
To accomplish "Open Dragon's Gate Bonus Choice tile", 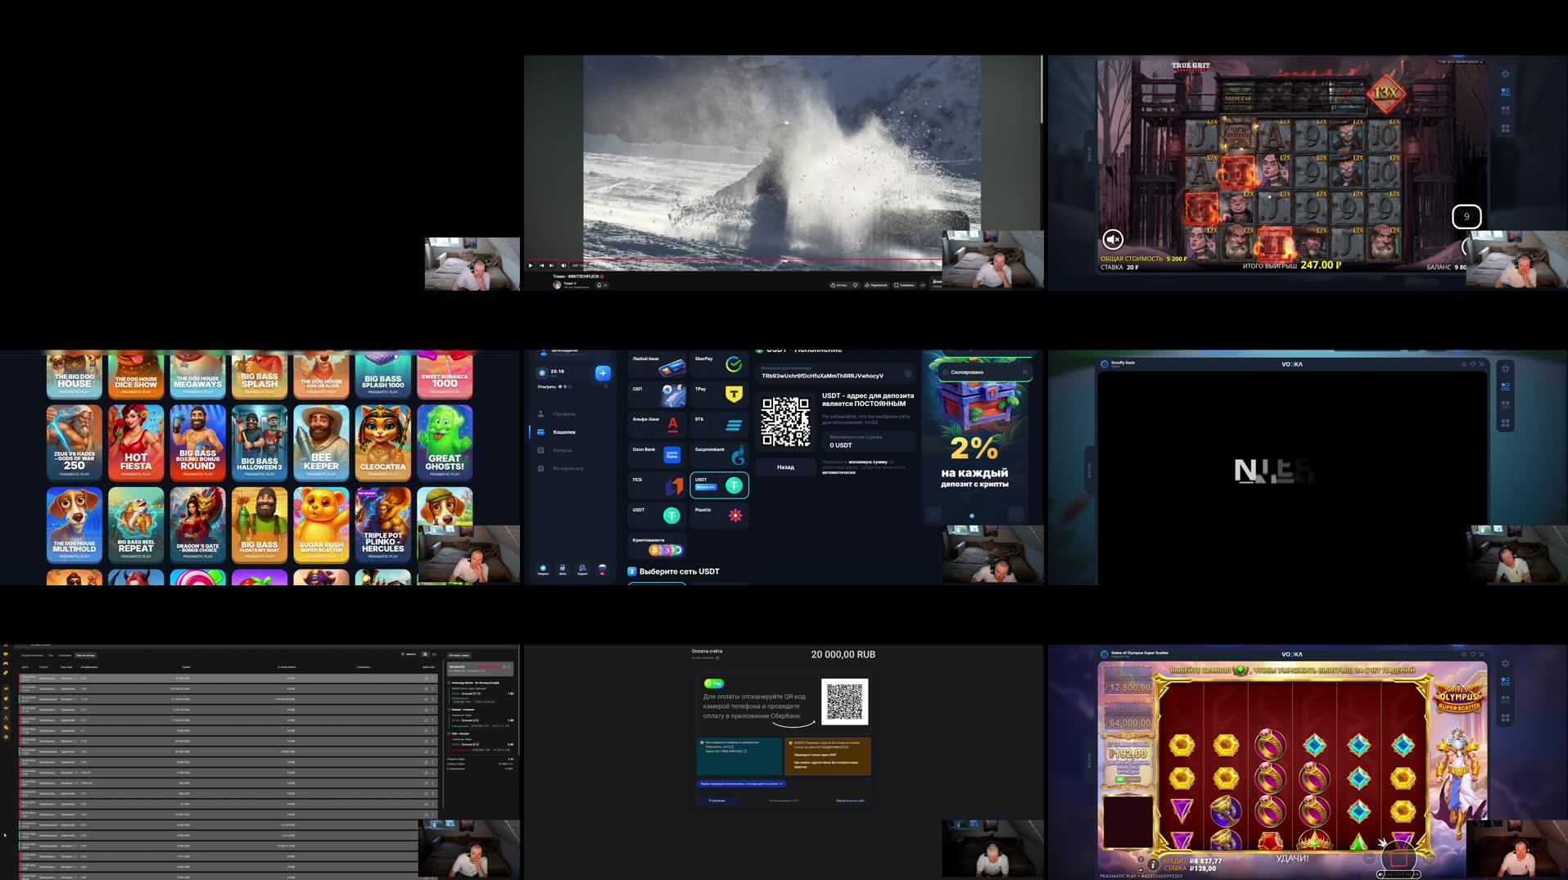I will pyautogui.click(x=197, y=525).
